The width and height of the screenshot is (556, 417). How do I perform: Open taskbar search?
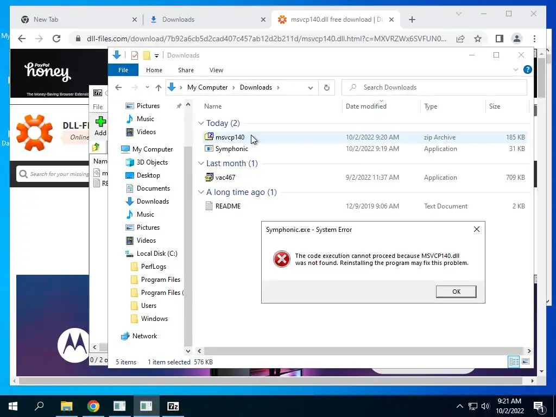[39, 406]
